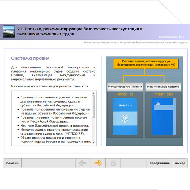Click the boat thumbnail in header
190x190 pixels.
[9, 32]
